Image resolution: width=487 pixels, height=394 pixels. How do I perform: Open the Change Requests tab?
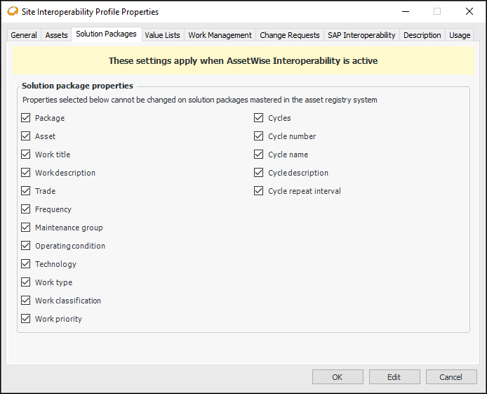(289, 35)
